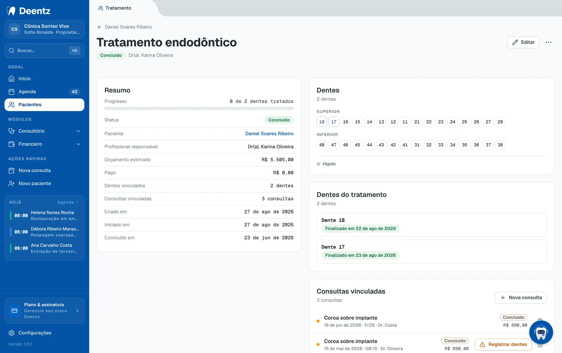
Task: Click the Financeiro wallet icon
Action: click(11, 144)
